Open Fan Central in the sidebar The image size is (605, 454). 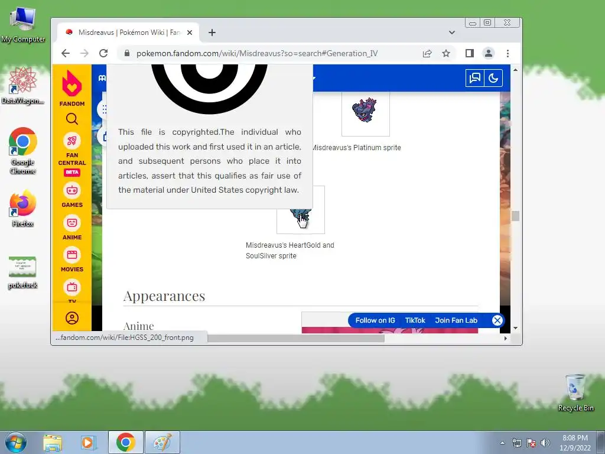[x=71, y=154]
